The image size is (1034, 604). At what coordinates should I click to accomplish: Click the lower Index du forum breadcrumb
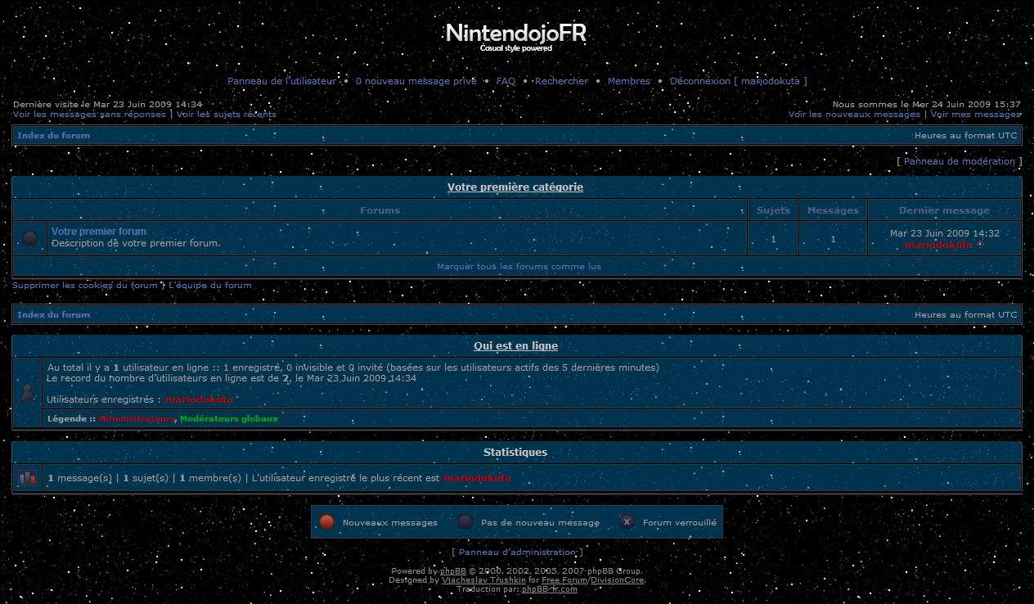pos(54,314)
